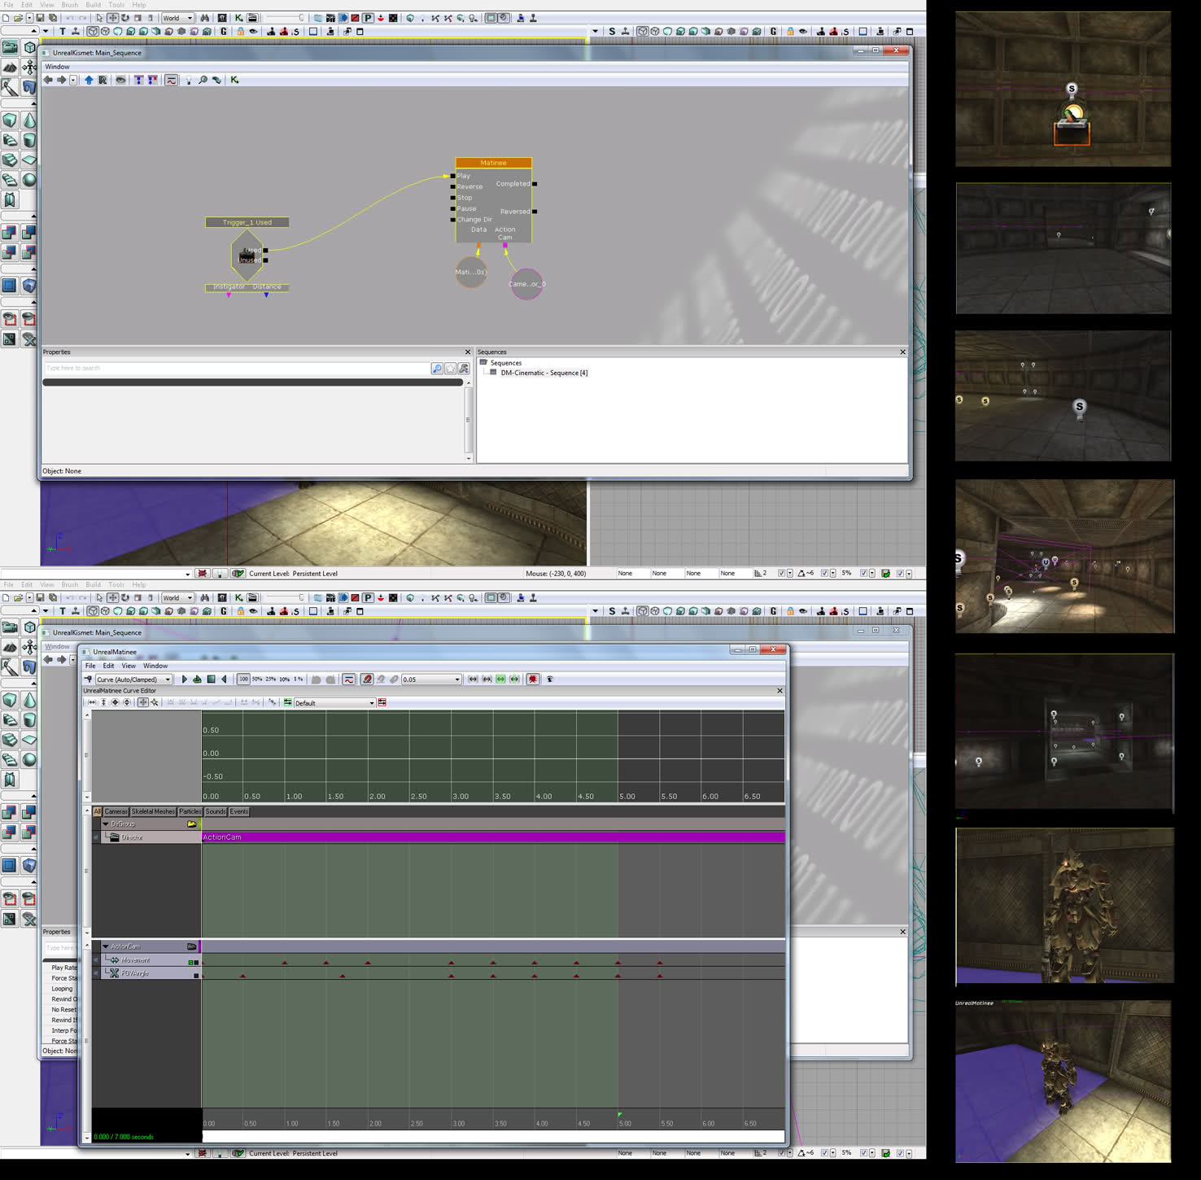
Task: Click the magnifier icon beside the Properties search box
Action: 437,369
